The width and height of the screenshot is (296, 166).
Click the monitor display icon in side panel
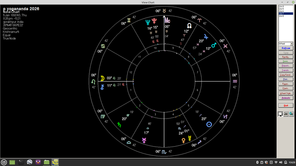[x=281, y=114]
